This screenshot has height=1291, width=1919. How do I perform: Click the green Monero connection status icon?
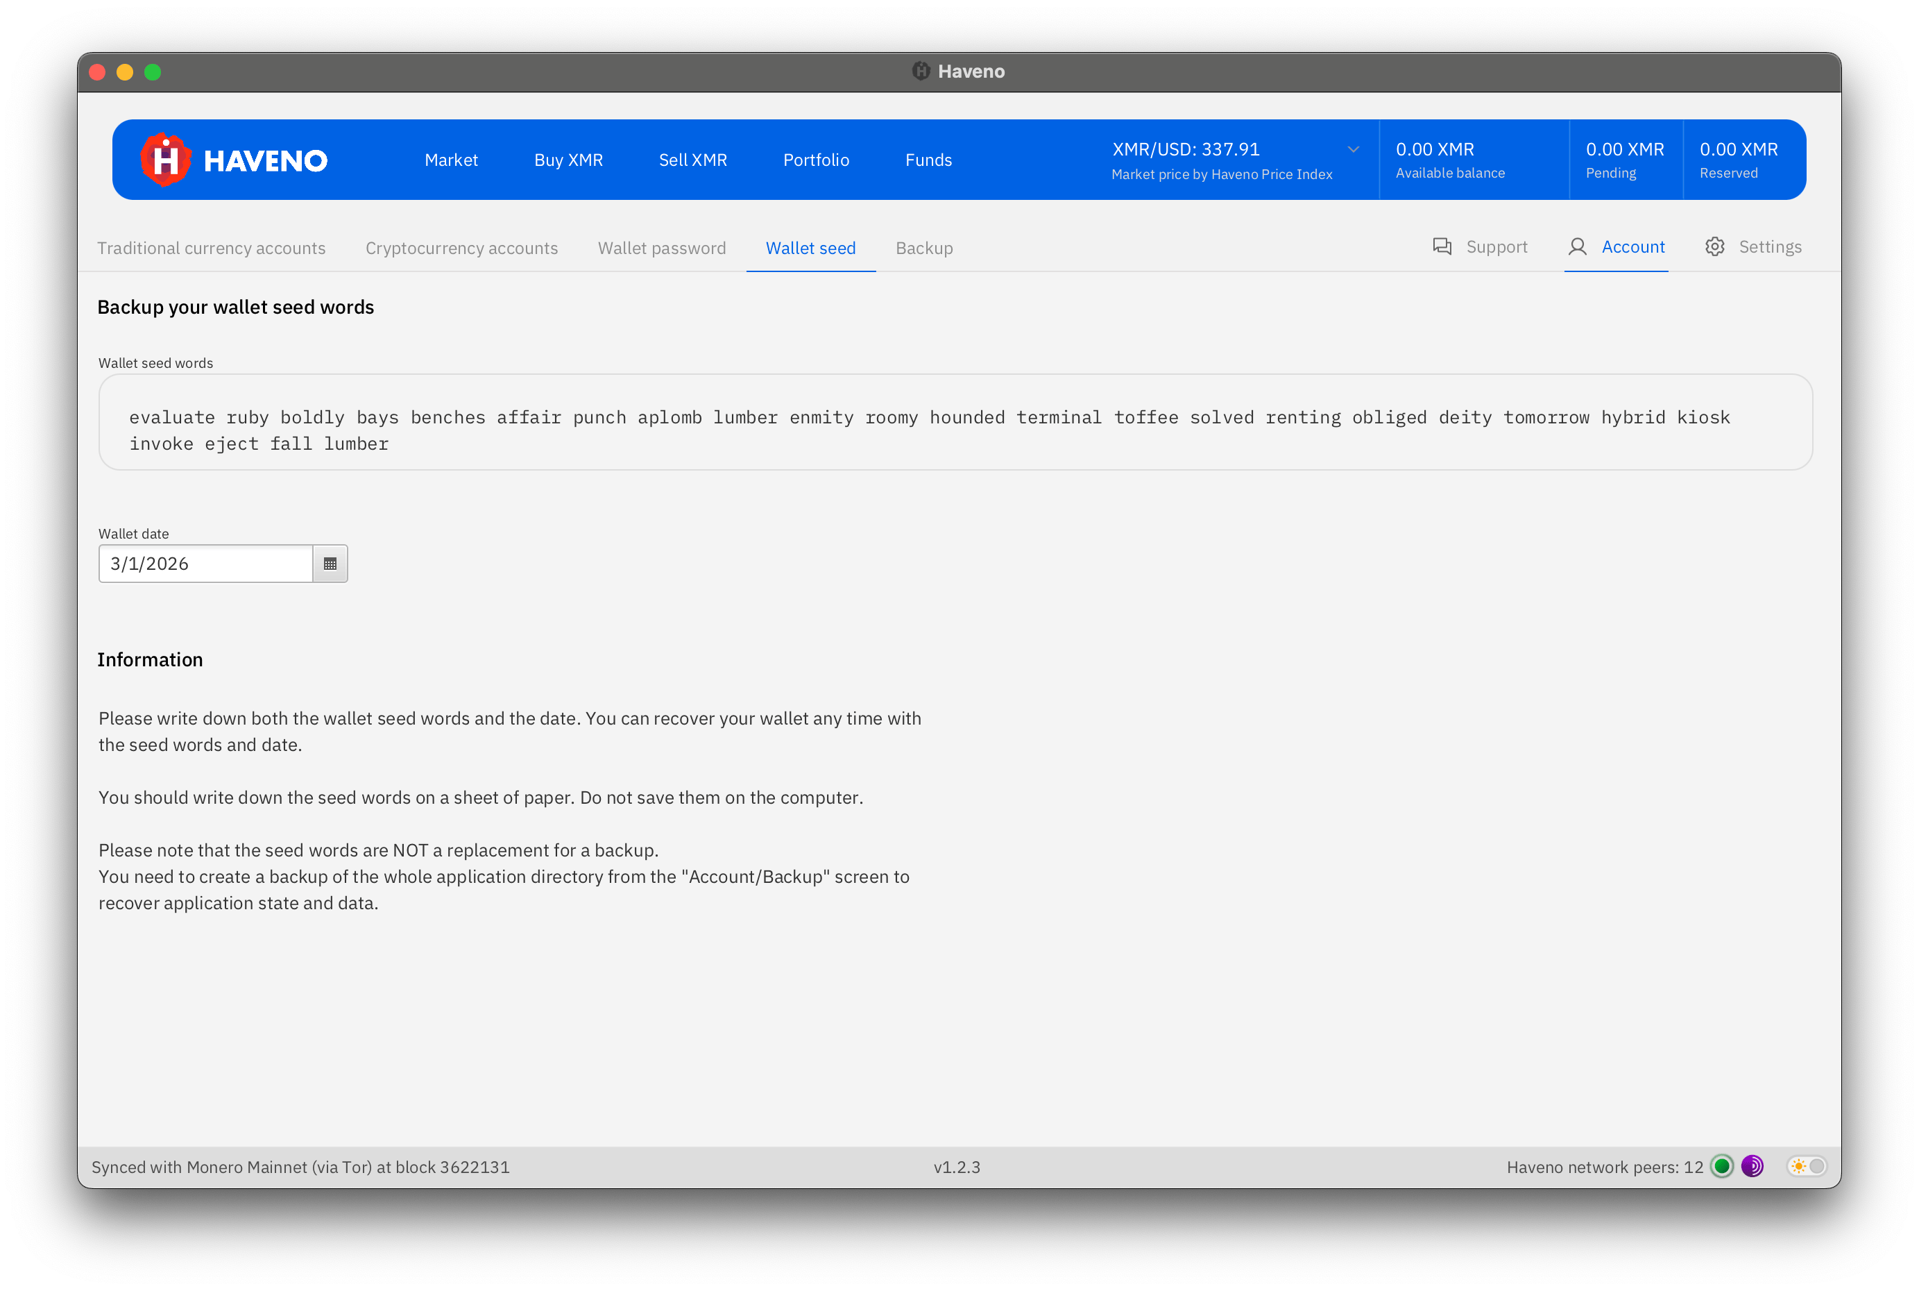click(x=1721, y=1167)
